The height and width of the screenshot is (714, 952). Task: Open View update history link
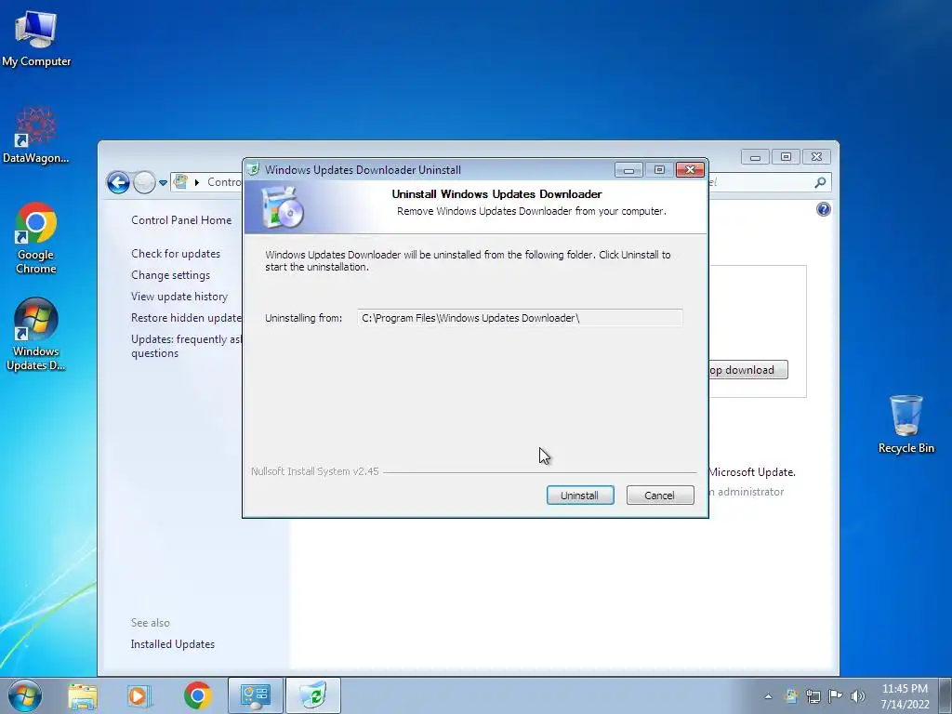coord(179,297)
